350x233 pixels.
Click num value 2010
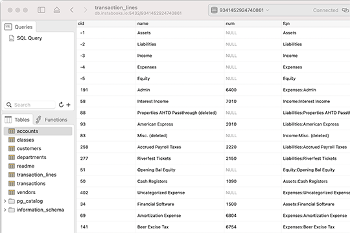click(231, 124)
